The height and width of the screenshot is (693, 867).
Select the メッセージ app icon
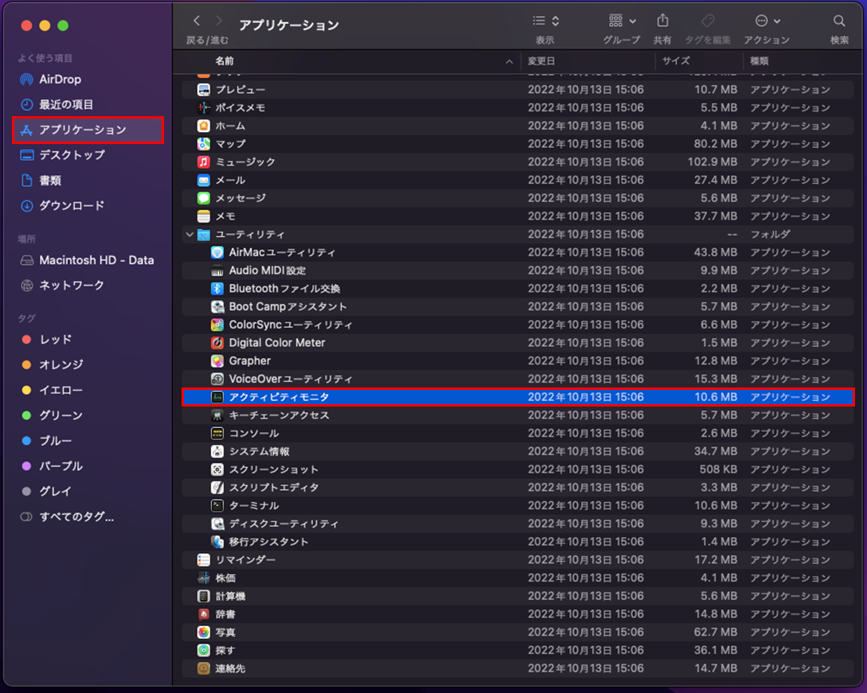(204, 198)
